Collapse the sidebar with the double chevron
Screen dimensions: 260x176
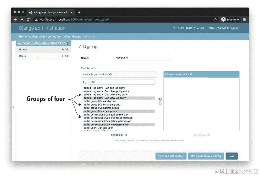[x=13, y=107]
